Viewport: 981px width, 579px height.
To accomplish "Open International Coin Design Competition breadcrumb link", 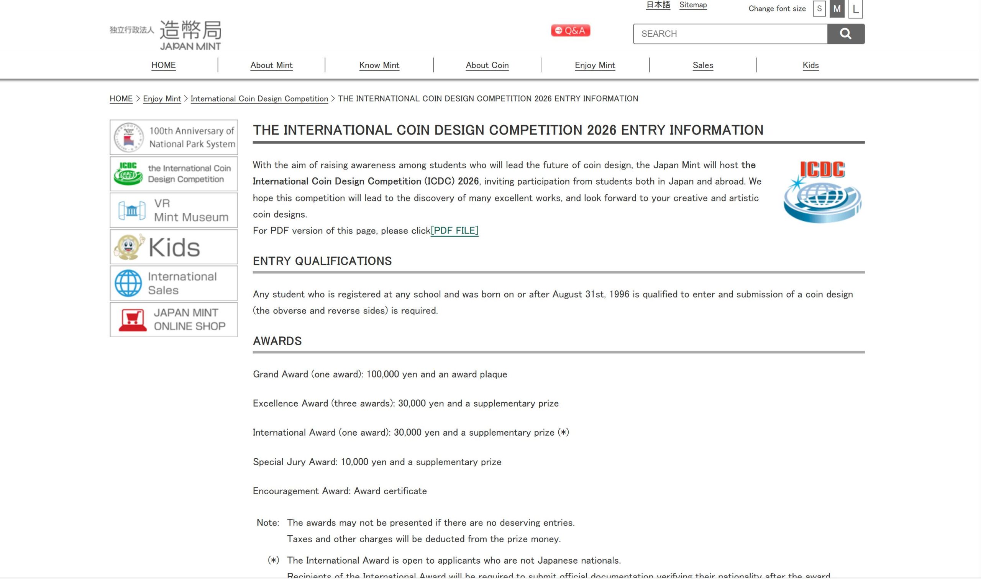I will (259, 99).
